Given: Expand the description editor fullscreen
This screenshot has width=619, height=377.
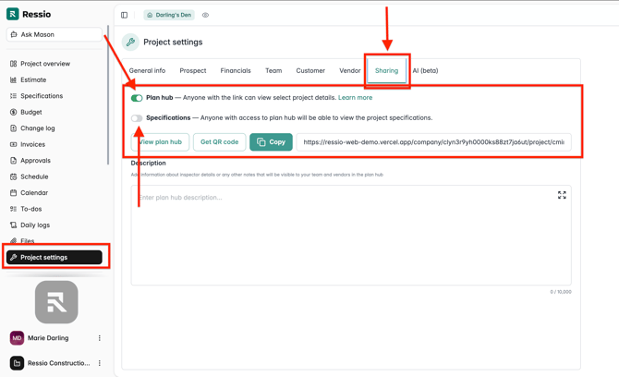Looking at the screenshot, I should tap(562, 195).
